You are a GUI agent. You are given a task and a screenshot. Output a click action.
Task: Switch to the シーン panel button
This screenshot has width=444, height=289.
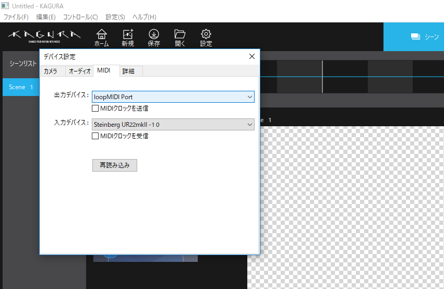(414, 37)
